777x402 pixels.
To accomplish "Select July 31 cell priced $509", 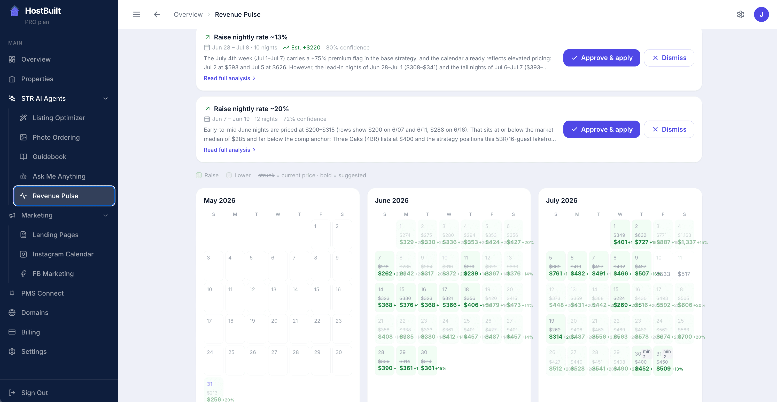I will (x=663, y=361).
